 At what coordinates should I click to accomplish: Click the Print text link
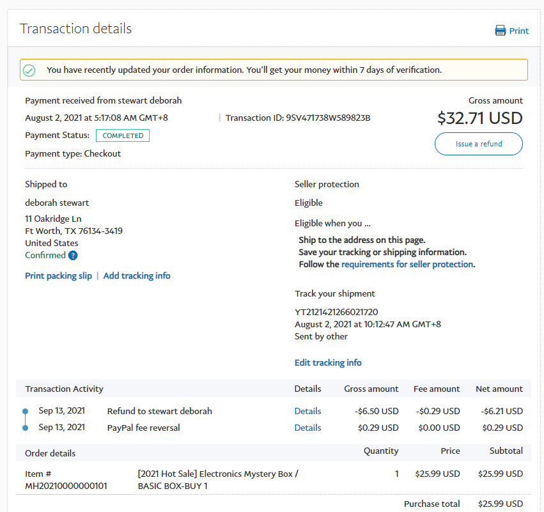pos(518,31)
